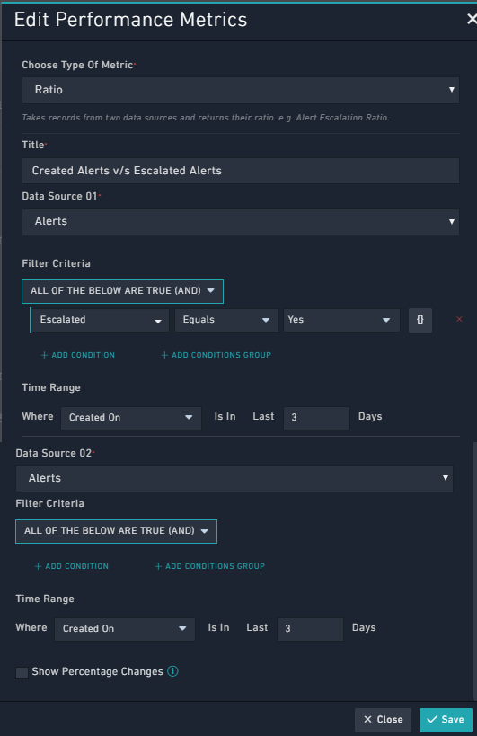Image resolution: width=477 pixels, height=736 pixels.
Task: Add conditions group under Data Source 02
Action: pos(210,566)
